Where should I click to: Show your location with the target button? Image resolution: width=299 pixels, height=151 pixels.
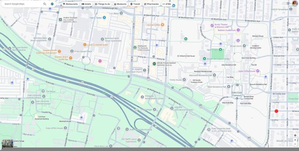[295, 135]
